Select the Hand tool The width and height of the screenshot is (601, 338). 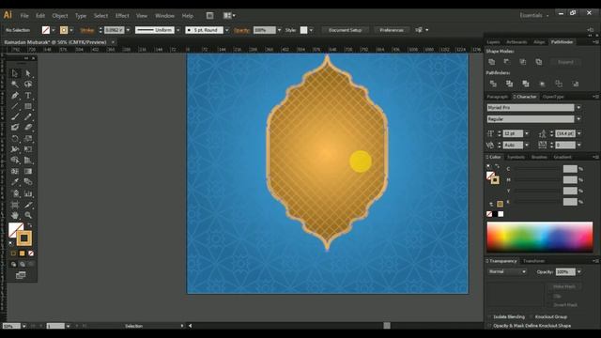pyautogui.click(x=15, y=215)
